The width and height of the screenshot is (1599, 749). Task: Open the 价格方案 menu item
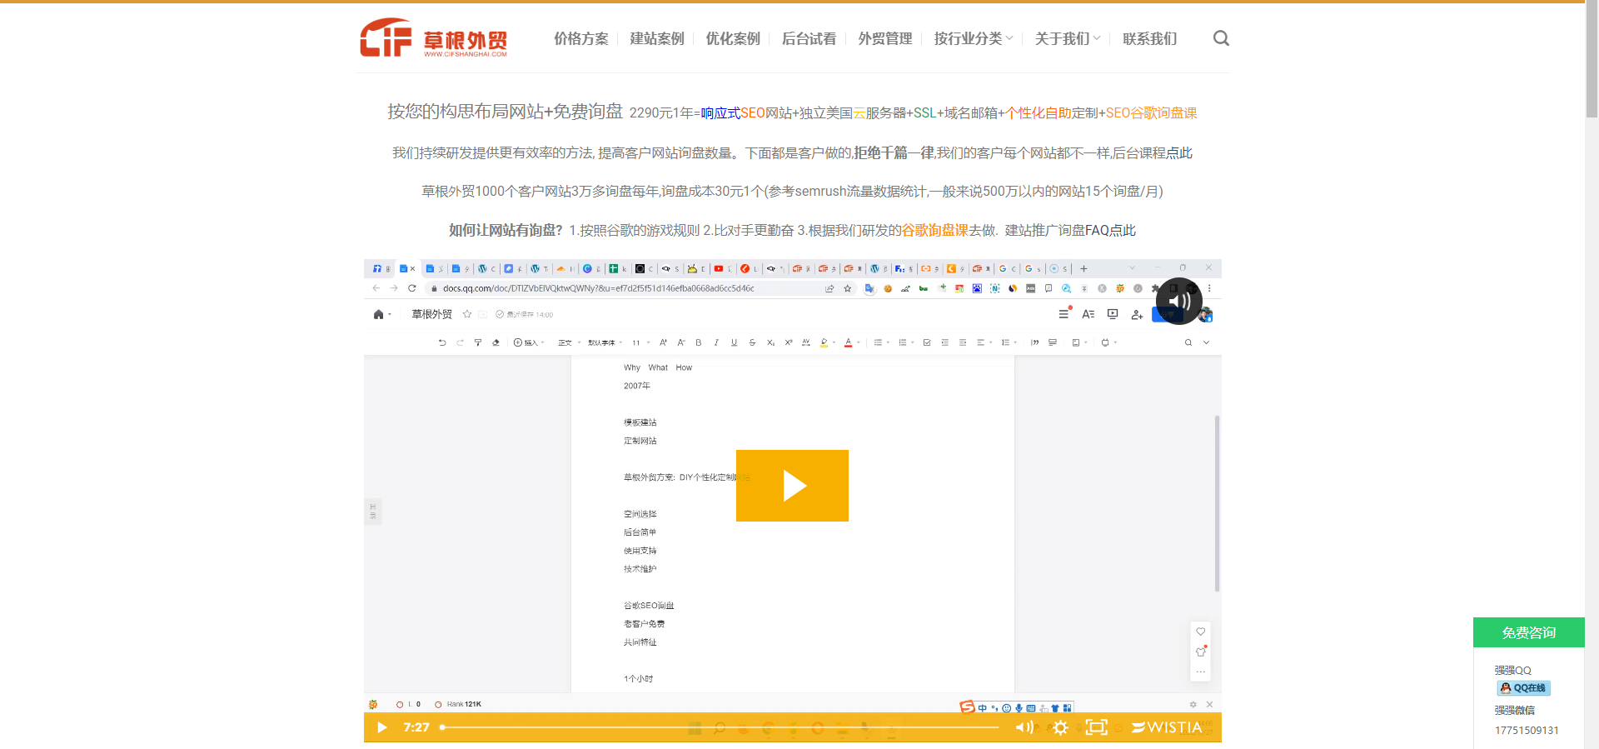click(x=580, y=38)
